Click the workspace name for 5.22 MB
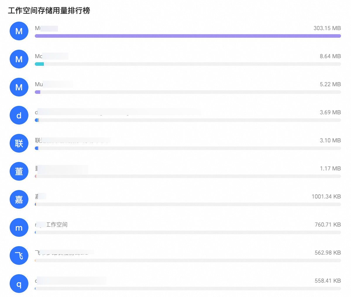The width and height of the screenshot is (351, 297). click(54, 84)
